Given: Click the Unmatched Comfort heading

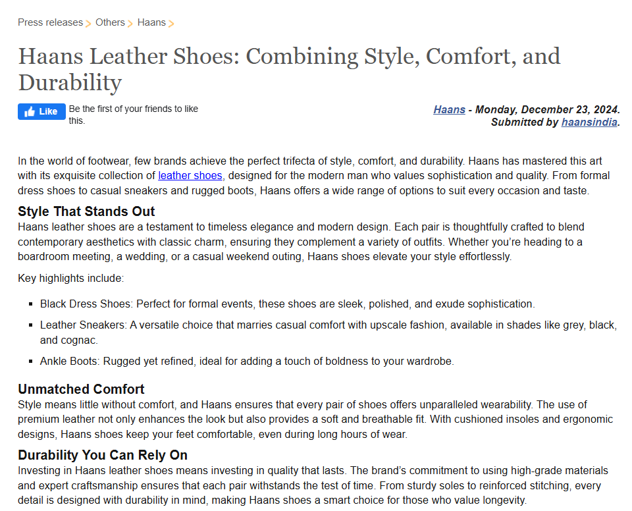Looking at the screenshot, I should 81,389.
